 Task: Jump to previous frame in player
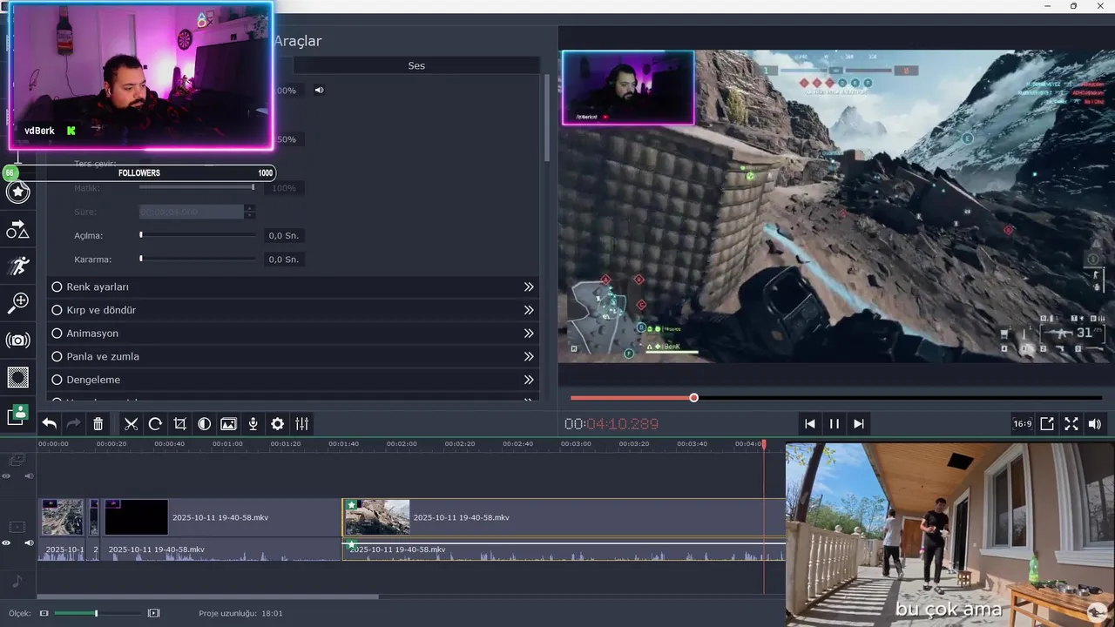pyautogui.click(x=810, y=424)
